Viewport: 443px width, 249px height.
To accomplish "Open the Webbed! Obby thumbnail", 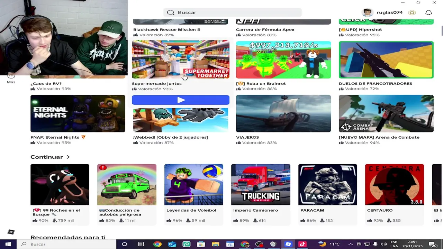I will [x=181, y=120].
